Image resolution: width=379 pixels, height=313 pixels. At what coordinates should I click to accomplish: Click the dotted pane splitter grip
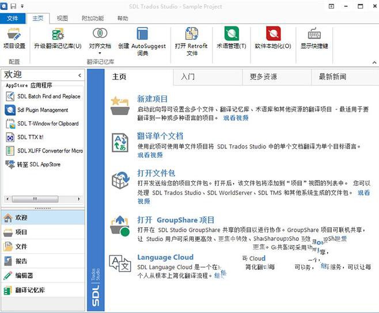point(43,208)
